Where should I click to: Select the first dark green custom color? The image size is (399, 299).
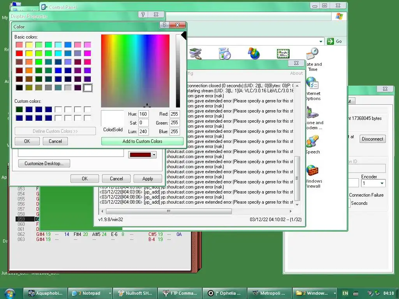tap(19, 109)
